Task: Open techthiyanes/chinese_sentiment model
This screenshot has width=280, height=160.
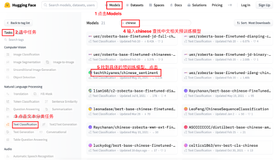Action: coord(132,75)
